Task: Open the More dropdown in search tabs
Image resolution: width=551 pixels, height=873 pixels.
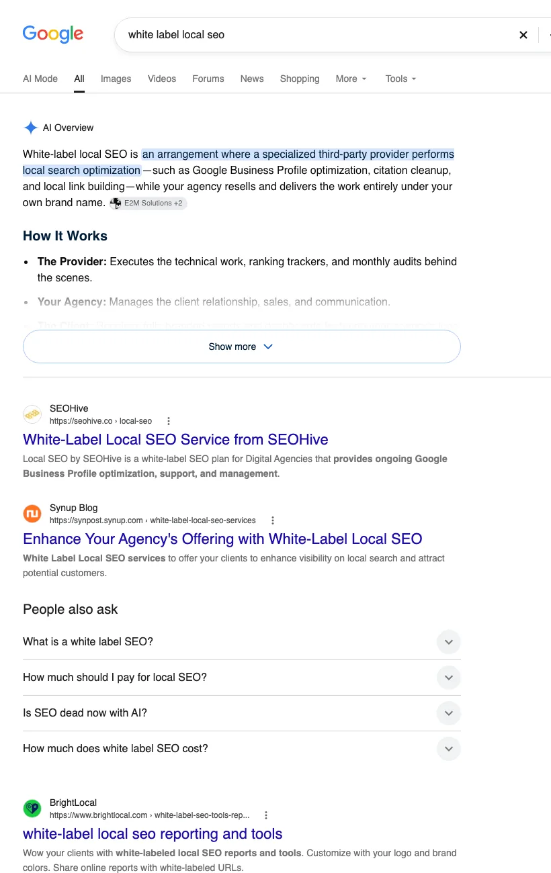Action: tap(351, 79)
